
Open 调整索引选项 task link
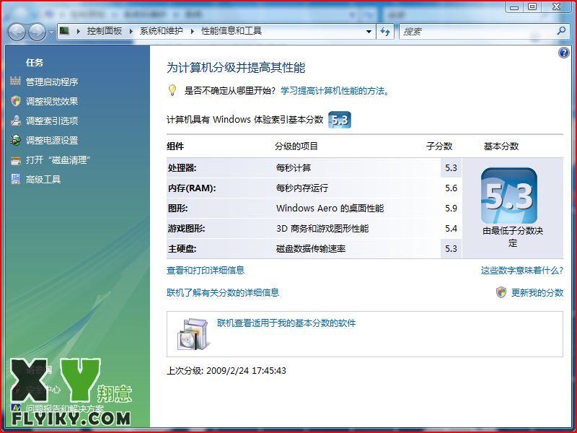click(52, 121)
